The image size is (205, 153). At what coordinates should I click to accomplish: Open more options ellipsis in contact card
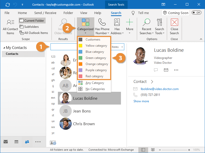pyautogui.click(x=176, y=70)
